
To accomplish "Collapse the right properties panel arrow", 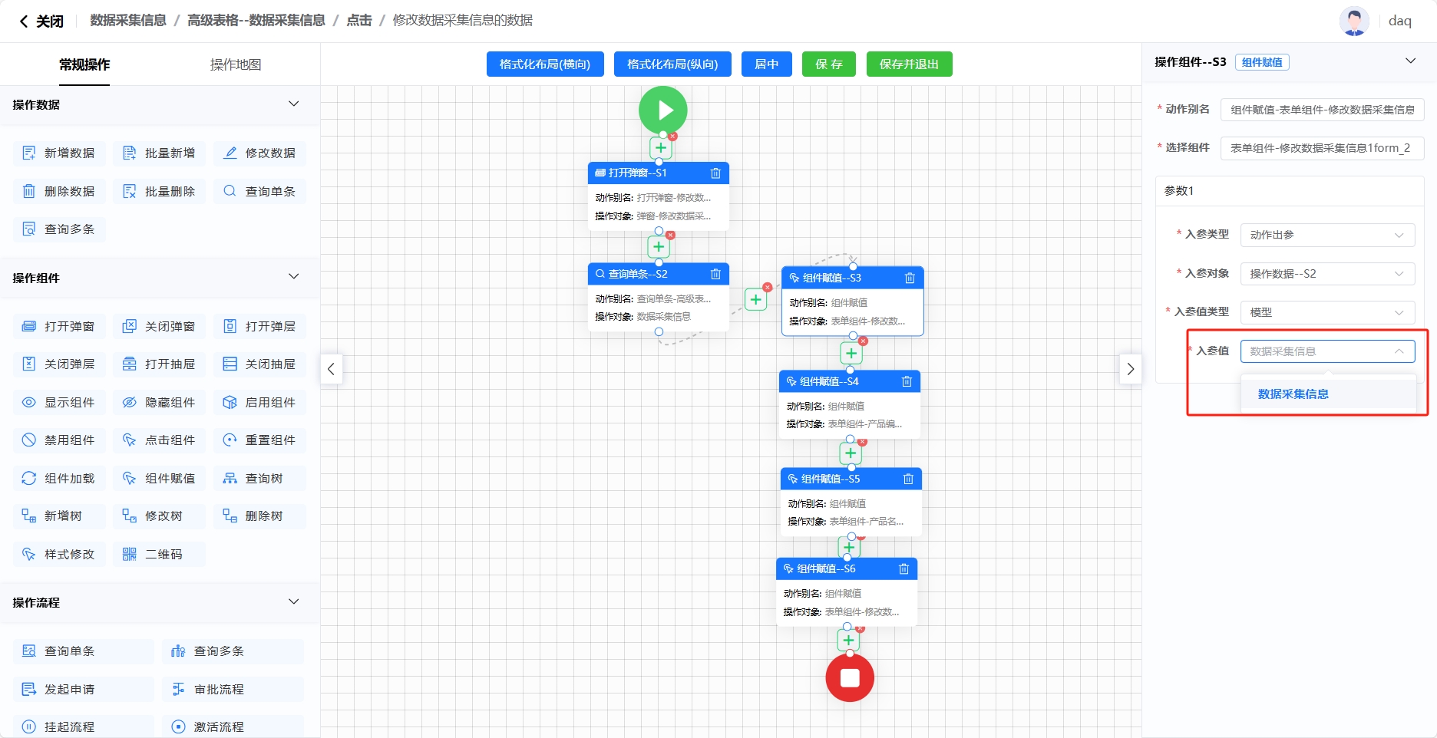I will [1130, 369].
